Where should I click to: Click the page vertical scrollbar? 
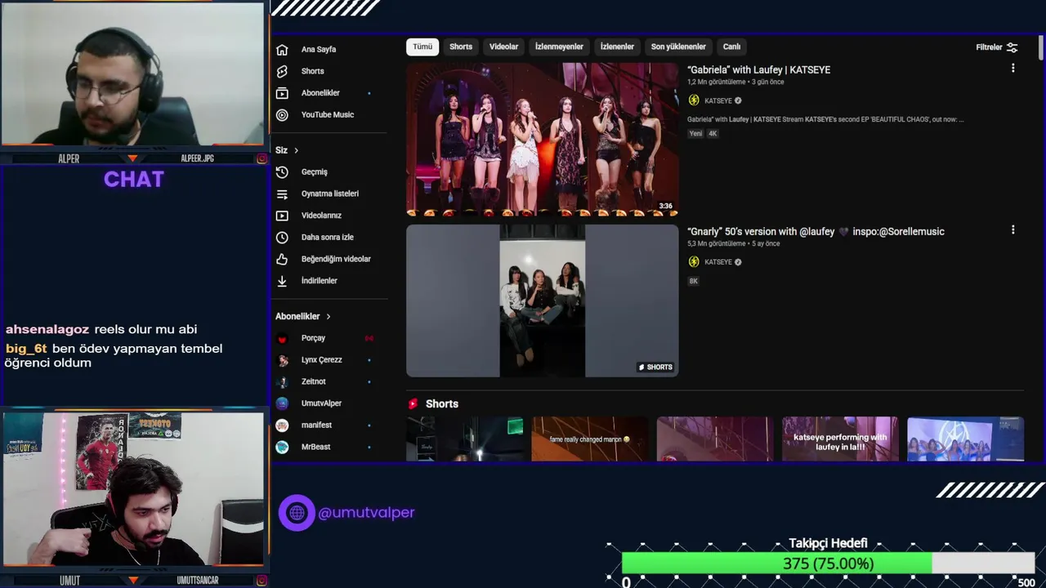[1040, 49]
